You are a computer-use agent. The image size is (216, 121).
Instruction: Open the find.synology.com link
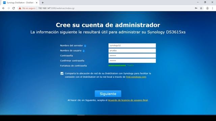click(136, 77)
